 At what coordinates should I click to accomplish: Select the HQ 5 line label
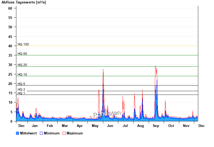point(21,84)
